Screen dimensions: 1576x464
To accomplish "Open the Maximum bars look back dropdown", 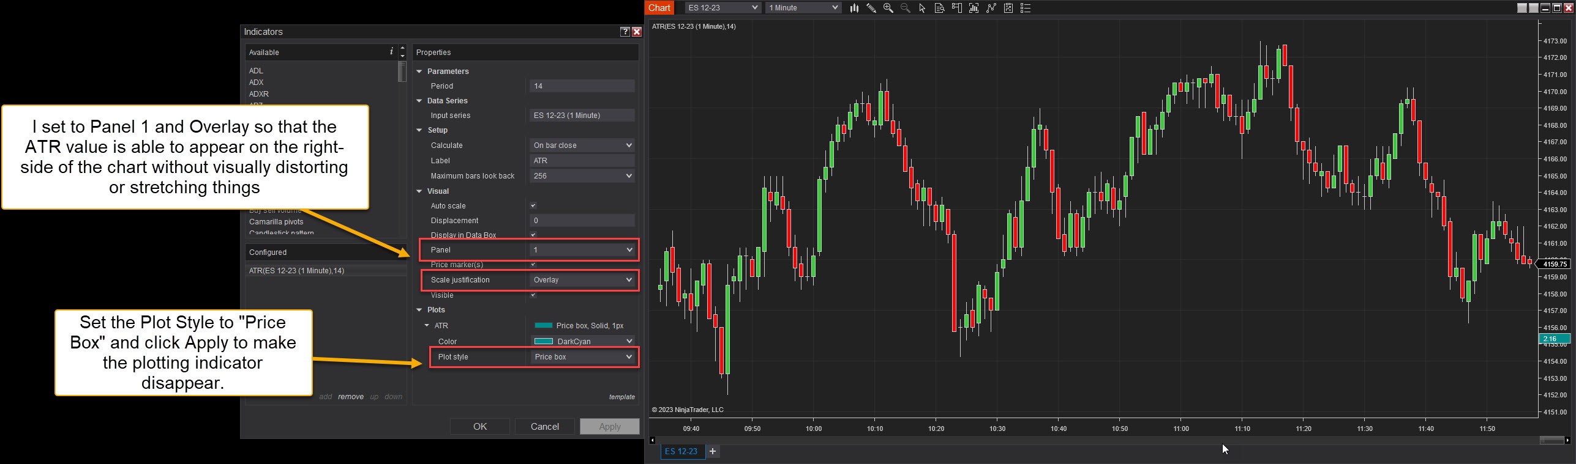I will pyautogui.click(x=582, y=176).
